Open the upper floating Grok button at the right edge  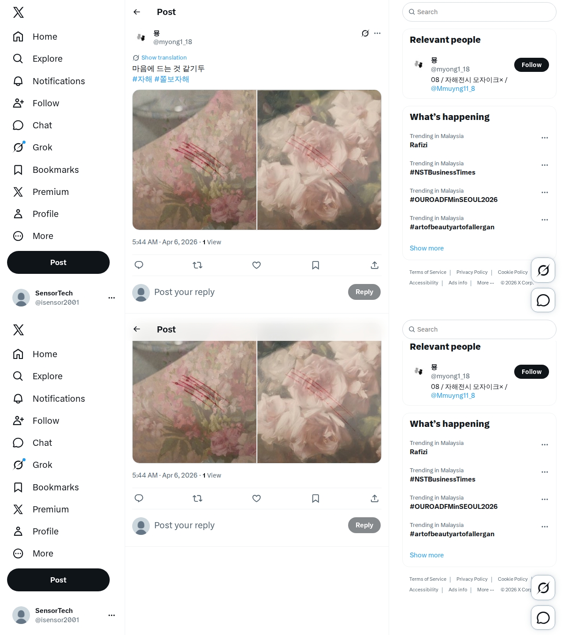click(x=543, y=270)
